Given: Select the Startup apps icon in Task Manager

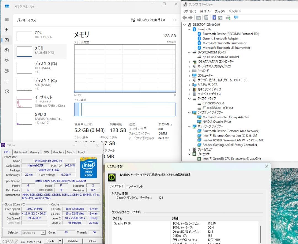Looking at the screenshot, I should tap(7, 60).
